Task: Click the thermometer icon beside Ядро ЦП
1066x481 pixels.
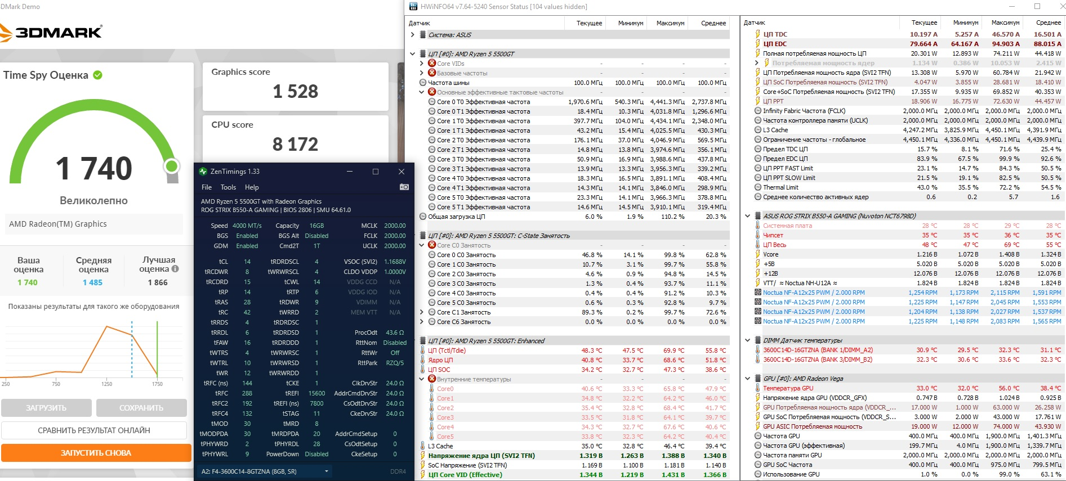Action: click(x=422, y=360)
